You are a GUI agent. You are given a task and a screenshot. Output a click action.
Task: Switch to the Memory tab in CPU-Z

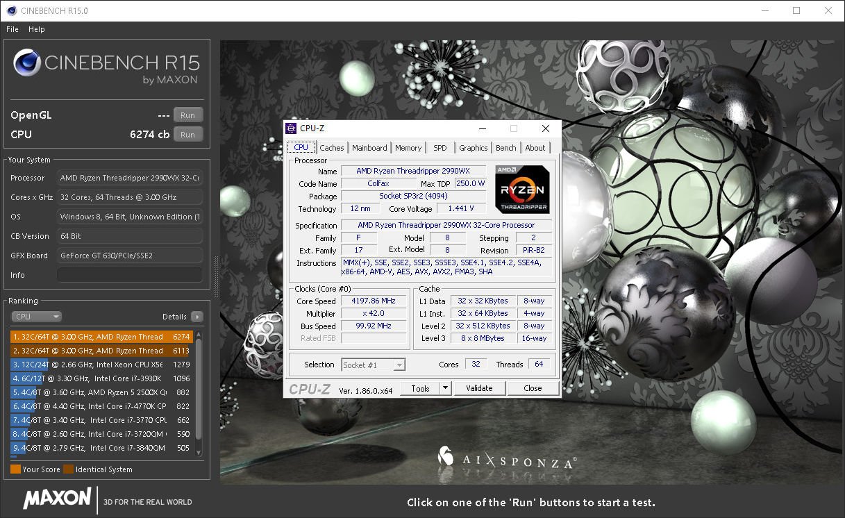click(x=408, y=148)
